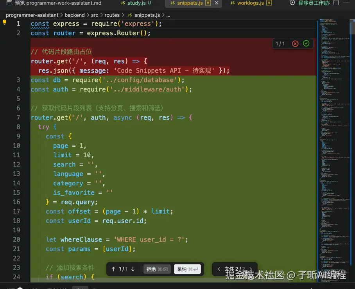Image resolution: width=355 pixels, height=289 pixels.
Task: Open the programmer-work-assistant.md preview tab
Action: click(54, 3)
